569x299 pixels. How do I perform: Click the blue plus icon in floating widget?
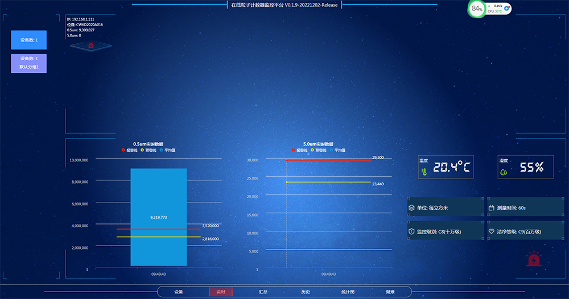tap(507, 9)
